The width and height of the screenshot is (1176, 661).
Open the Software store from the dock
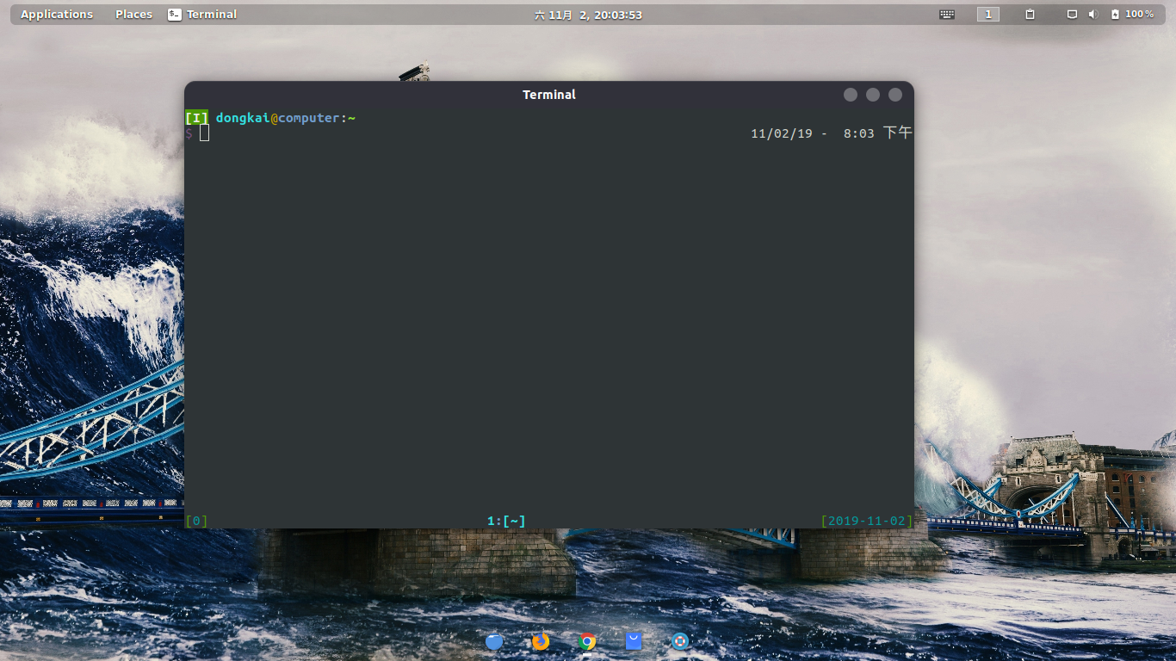pos(634,641)
